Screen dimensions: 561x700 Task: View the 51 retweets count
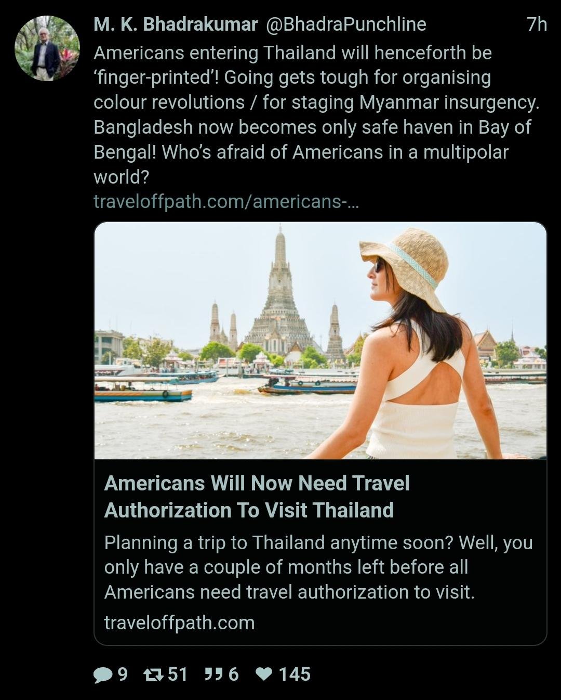[x=178, y=675]
